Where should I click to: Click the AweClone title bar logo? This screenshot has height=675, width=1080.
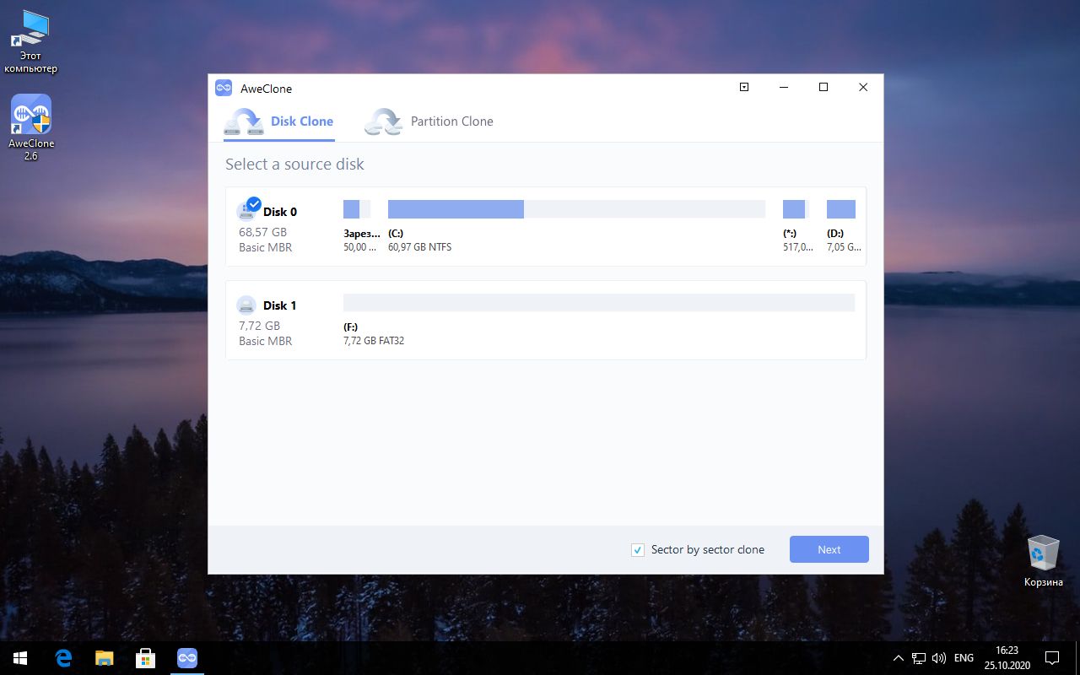click(224, 88)
